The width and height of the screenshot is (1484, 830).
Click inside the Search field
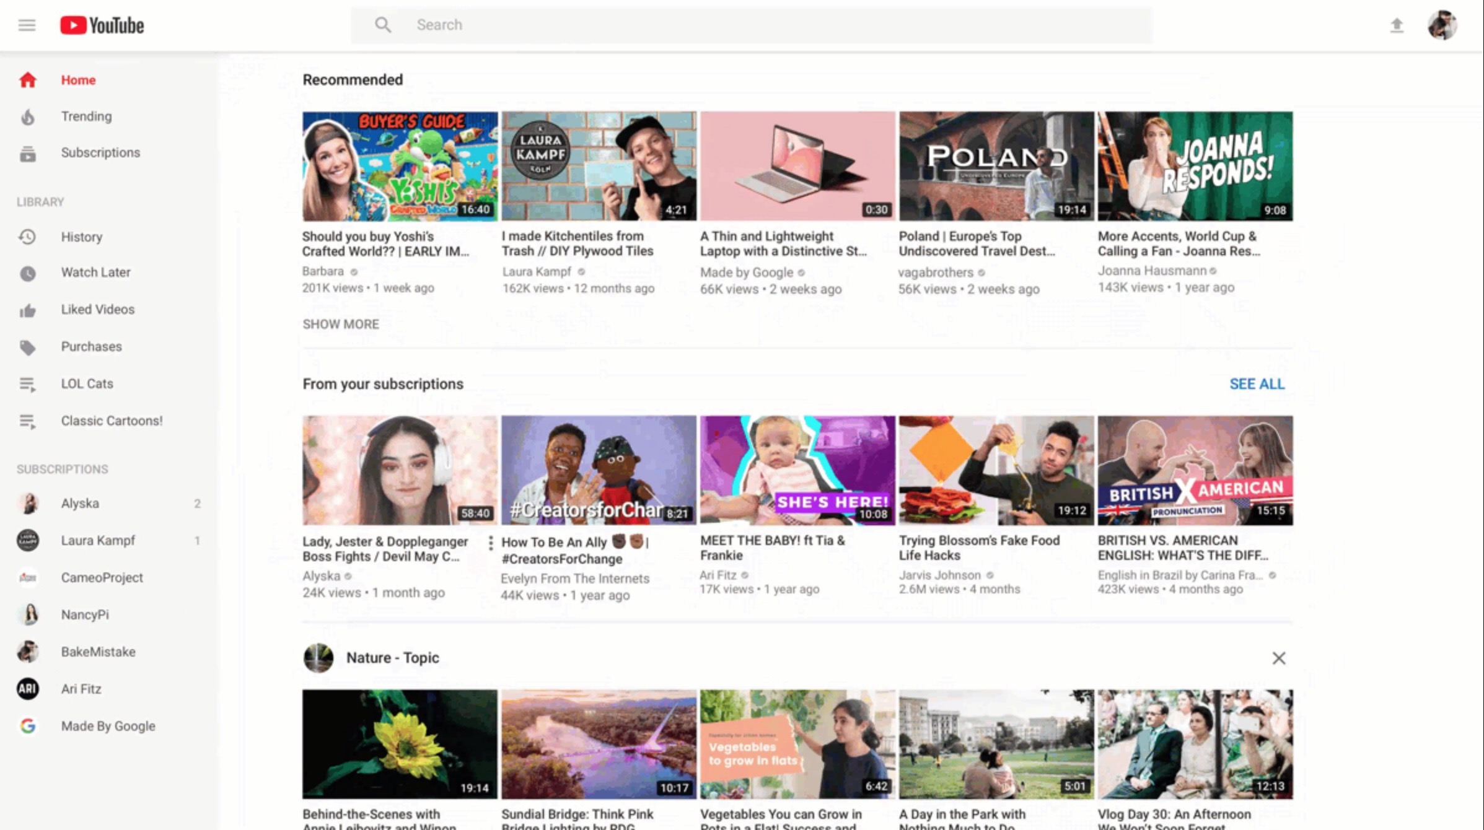coord(682,25)
